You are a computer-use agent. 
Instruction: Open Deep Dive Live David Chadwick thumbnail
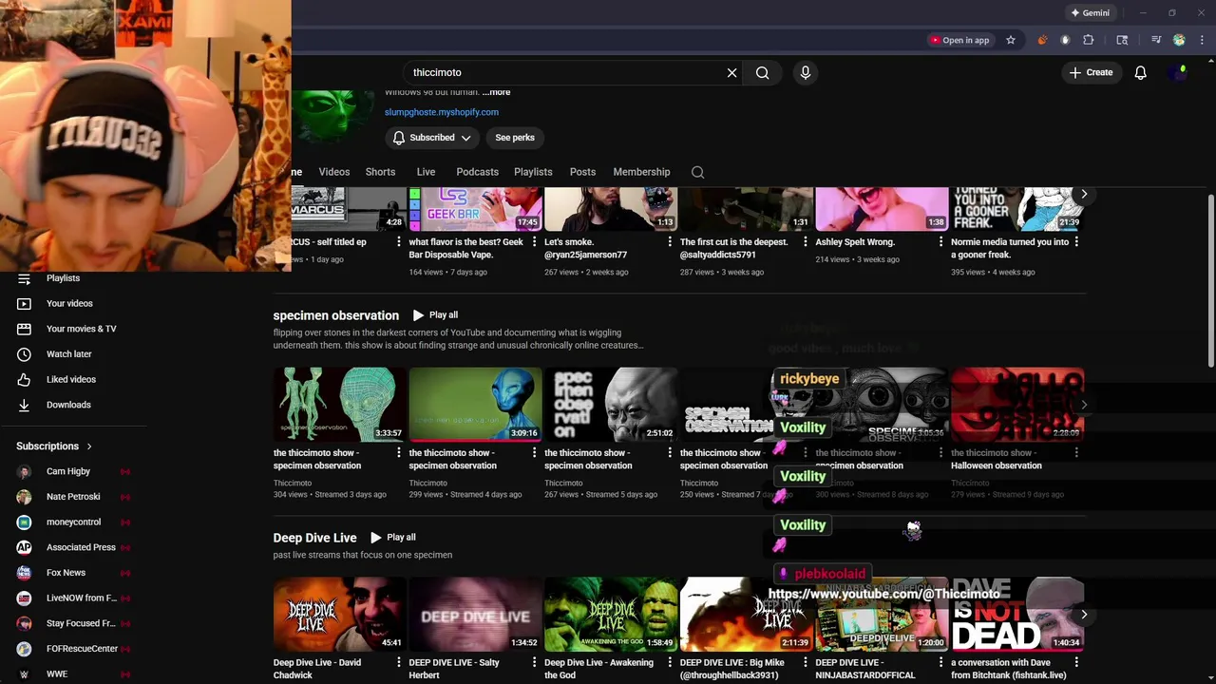[x=339, y=614]
